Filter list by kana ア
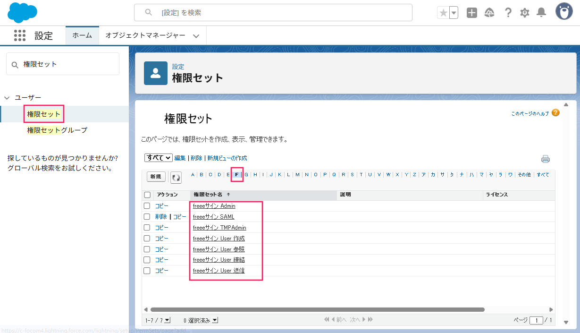The image size is (580, 333). 423,175
